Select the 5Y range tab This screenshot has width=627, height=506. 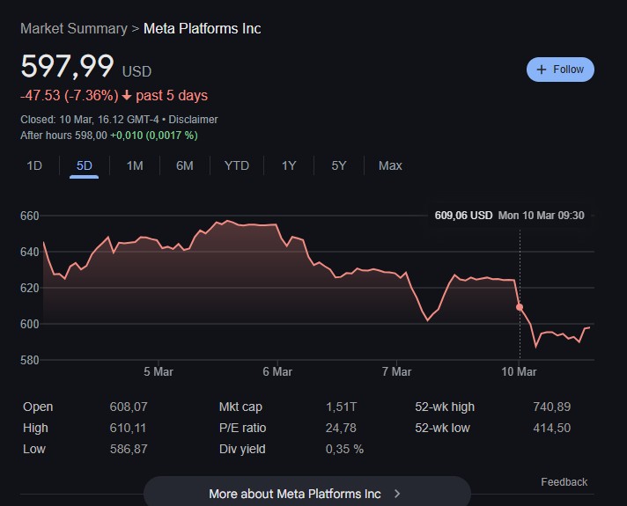click(x=339, y=165)
